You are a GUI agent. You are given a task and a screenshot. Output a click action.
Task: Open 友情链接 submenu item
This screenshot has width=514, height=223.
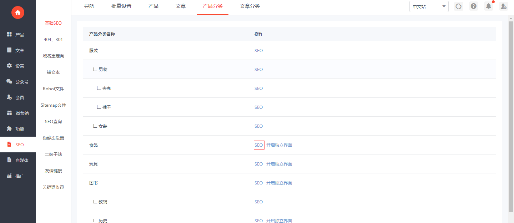coord(53,171)
